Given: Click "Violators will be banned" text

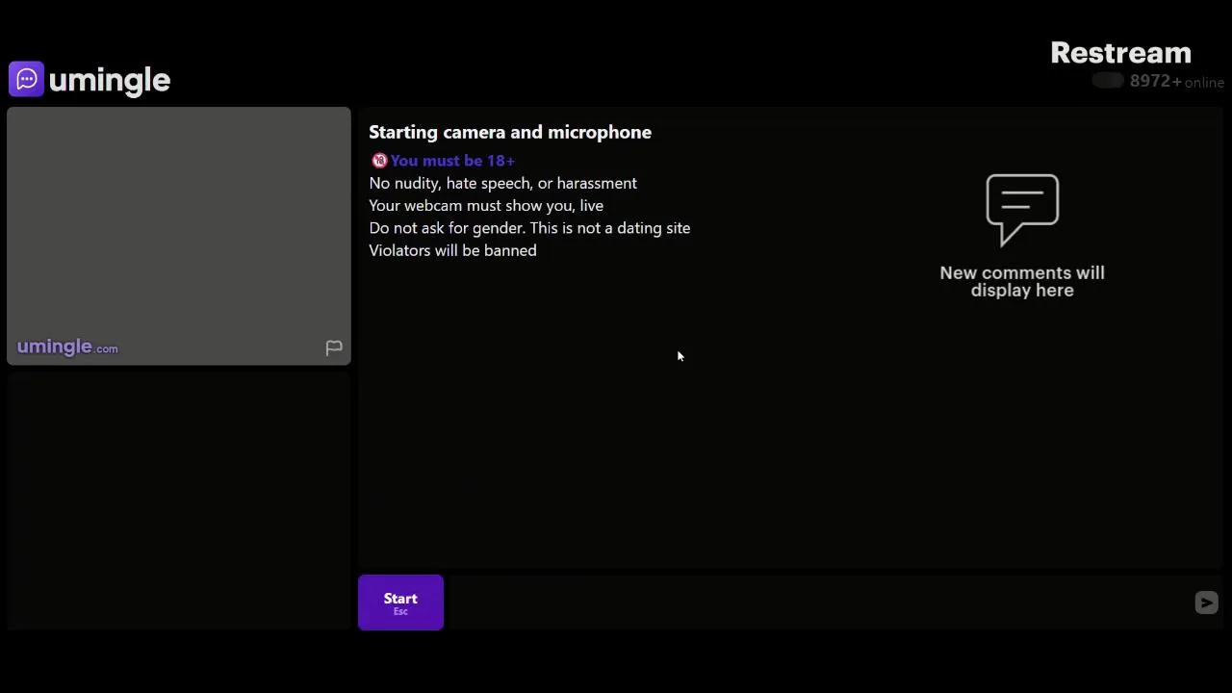Looking at the screenshot, I should pyautogui.click(x=452, y=250).
